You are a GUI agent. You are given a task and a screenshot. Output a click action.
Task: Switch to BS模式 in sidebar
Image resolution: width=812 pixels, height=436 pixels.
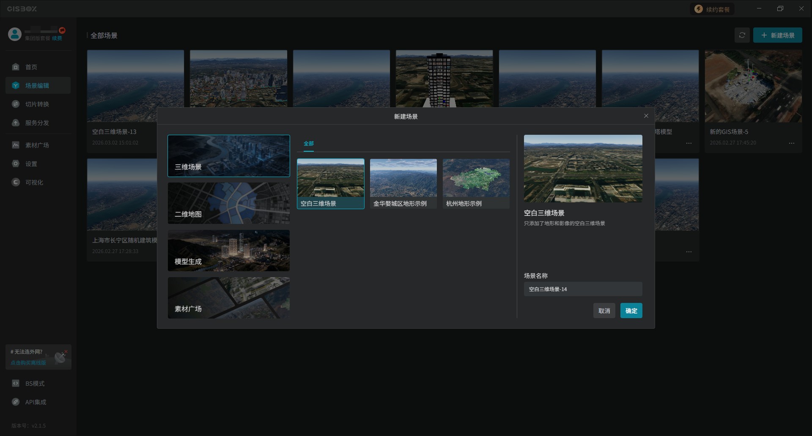click(16, 384)
